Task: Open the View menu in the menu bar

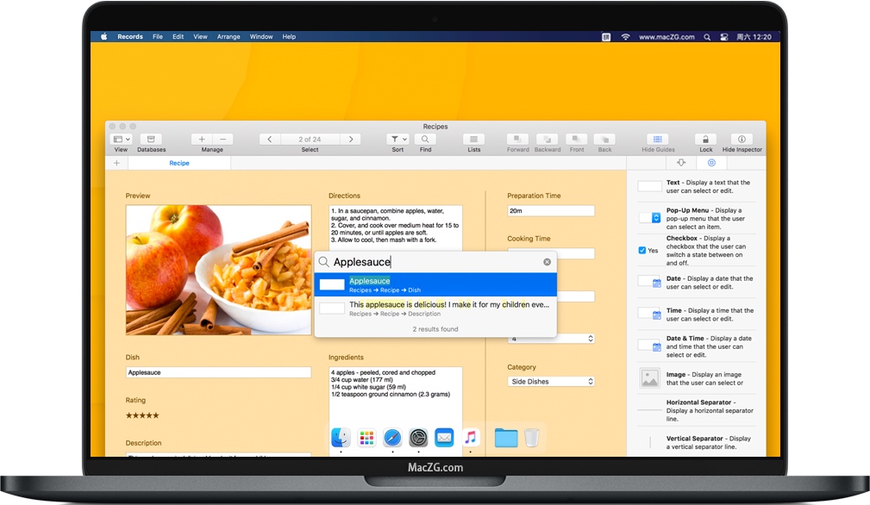Action: pyautogui.click(x=200, y=37)
